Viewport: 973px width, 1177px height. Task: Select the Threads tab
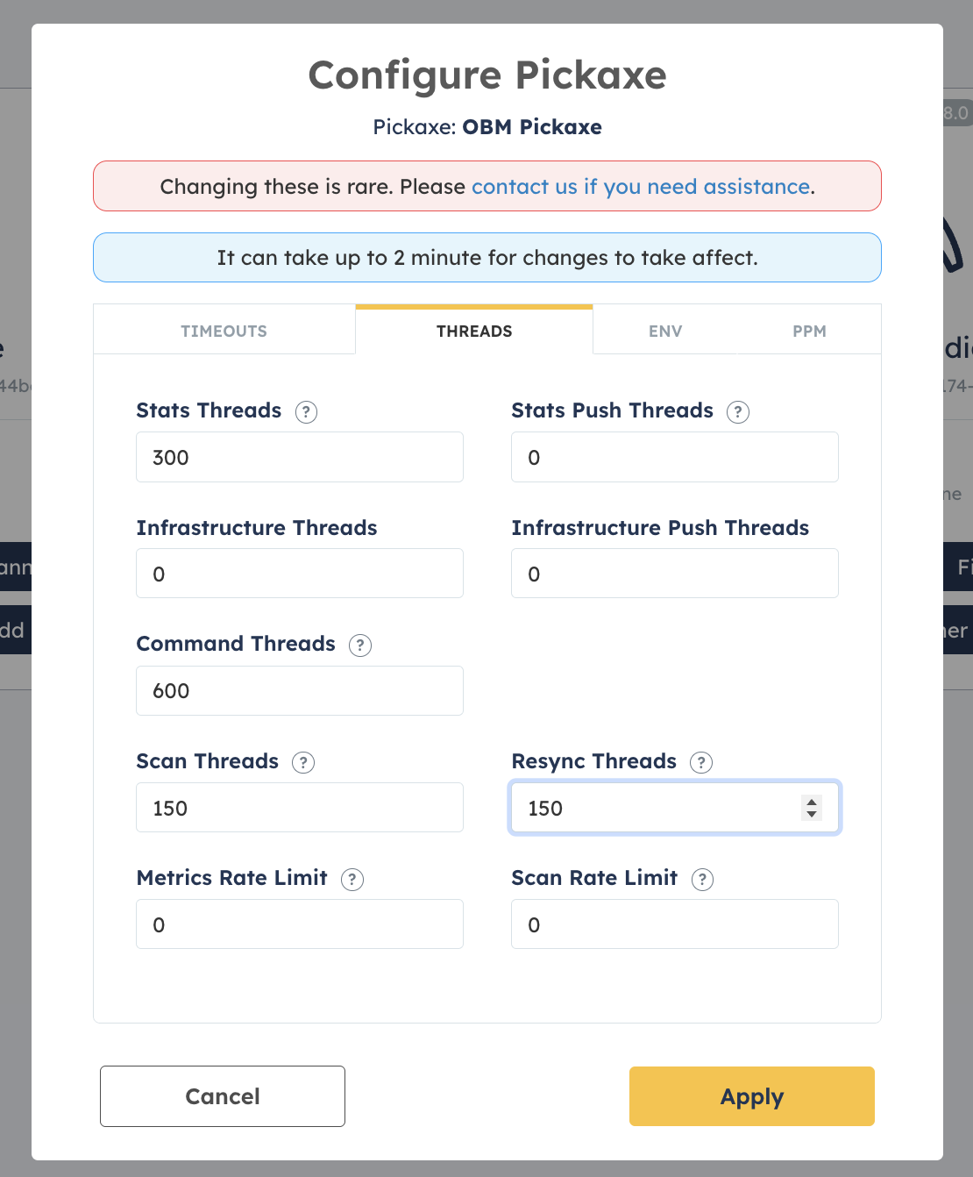[474, 331]
